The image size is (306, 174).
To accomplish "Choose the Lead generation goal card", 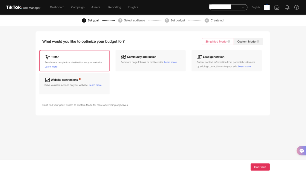I will point(227,61).
